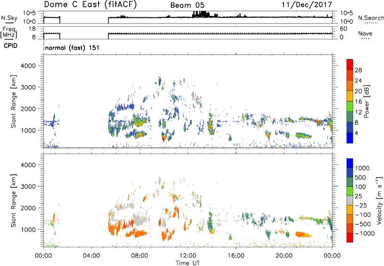The height and width of the screenshot is (266, 384).
Task: Click the noise spike cluster near 13:00 in the sky noise plot
Action: (x=201, y=14)
